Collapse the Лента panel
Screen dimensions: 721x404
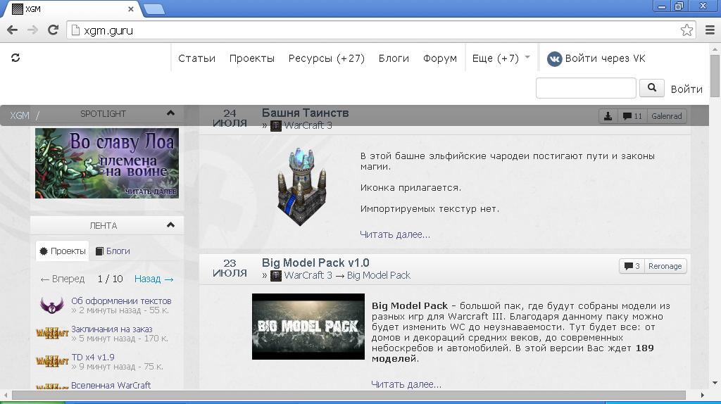tap(170, 225)
